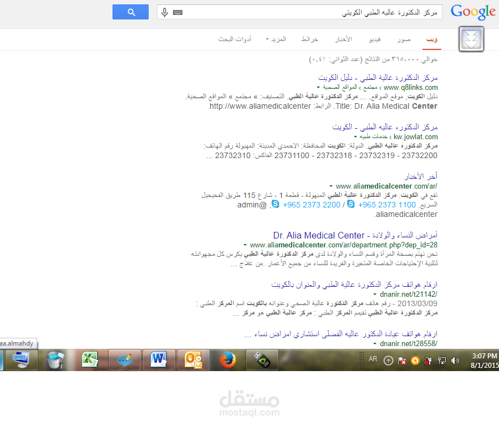Open Microsoft Word from the taskbar
499x426 pixels.
(x=159, y=360)
